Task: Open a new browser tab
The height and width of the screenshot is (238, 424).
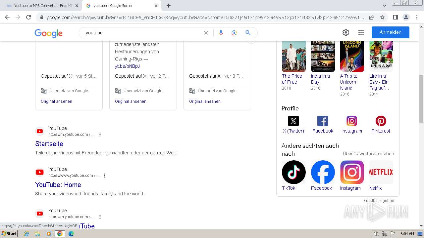Action: click(x=169, y=6)
